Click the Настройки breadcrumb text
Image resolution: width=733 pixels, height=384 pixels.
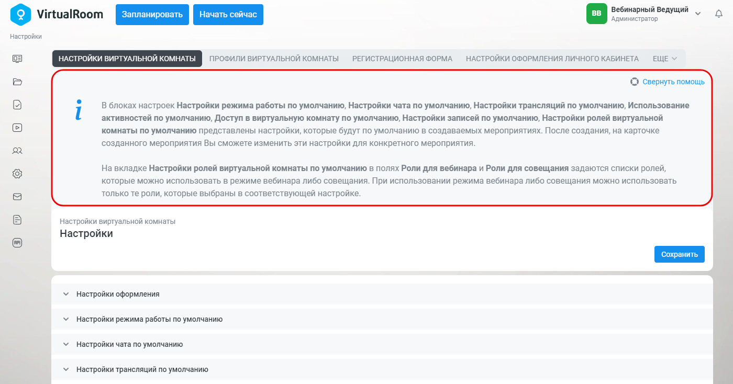click(x=26, y=37)
